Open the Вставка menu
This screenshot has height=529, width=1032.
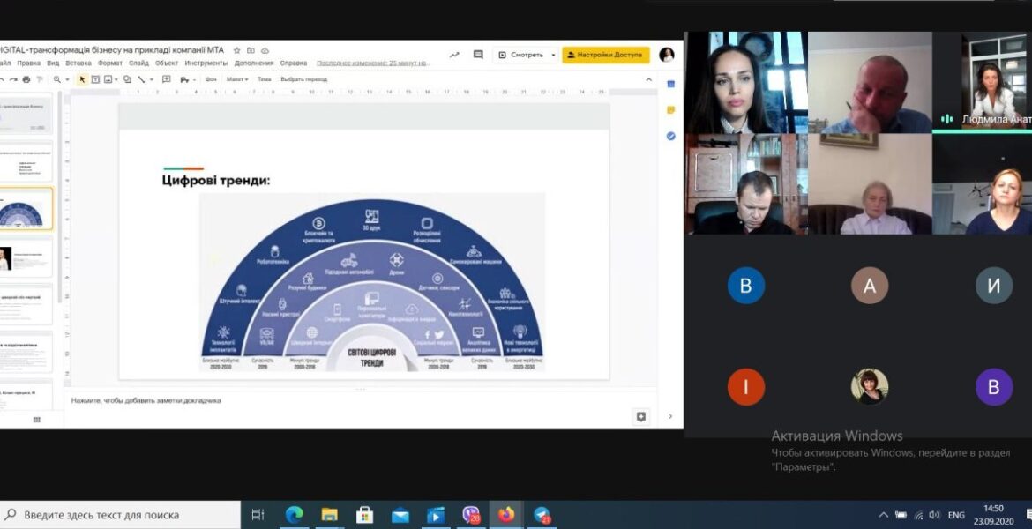[79, 63]
